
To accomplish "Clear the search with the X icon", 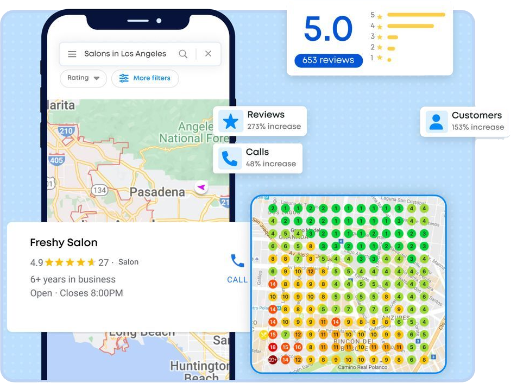I will pyautogui.click(x=208, y=53).
